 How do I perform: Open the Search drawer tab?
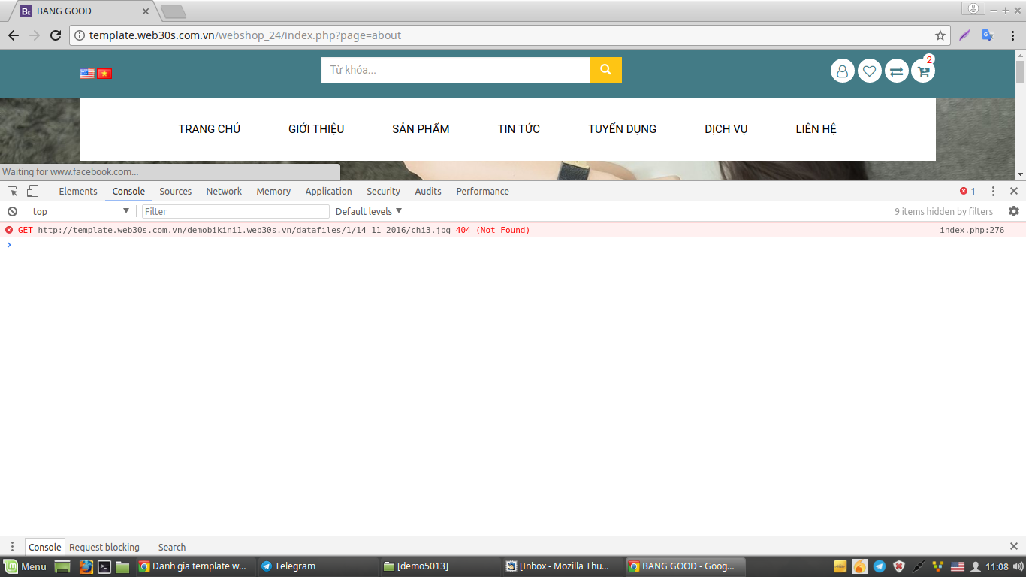click(x=172, y=547)
